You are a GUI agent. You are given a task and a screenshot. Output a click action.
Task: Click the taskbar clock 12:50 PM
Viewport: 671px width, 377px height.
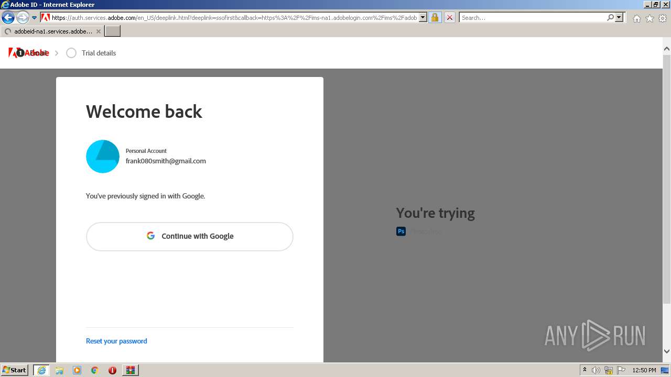coord(644,370)
